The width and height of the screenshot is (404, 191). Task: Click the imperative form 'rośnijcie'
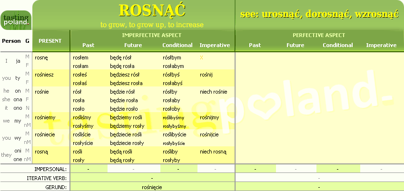pos(209,134)
